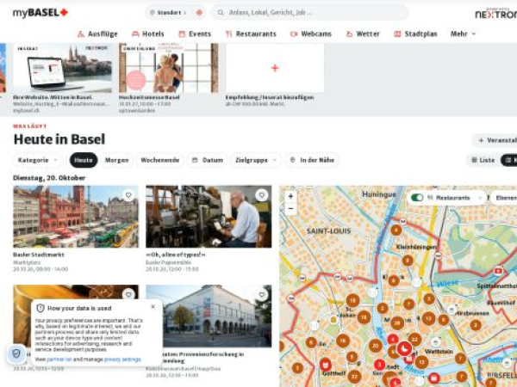The image size is (517, 387).
Task: Click Empfehlung / Inserat hinzufügen text
Action: coord(270,97)
